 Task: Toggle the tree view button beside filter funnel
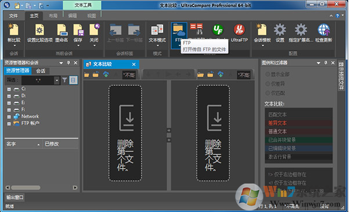(73, 80)
